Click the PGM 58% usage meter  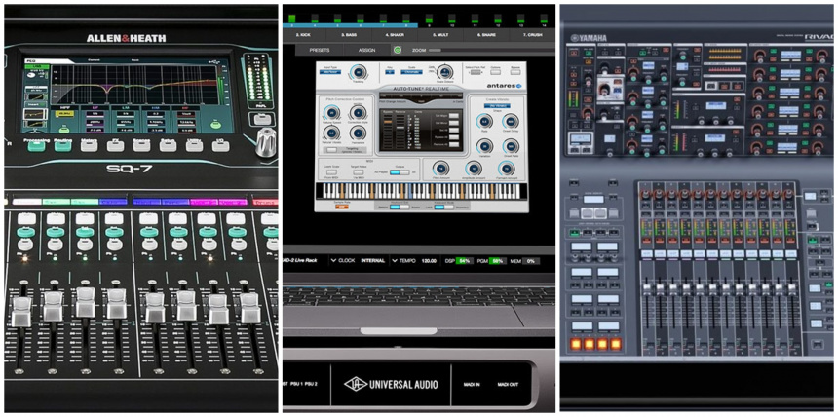click(498, 261)
